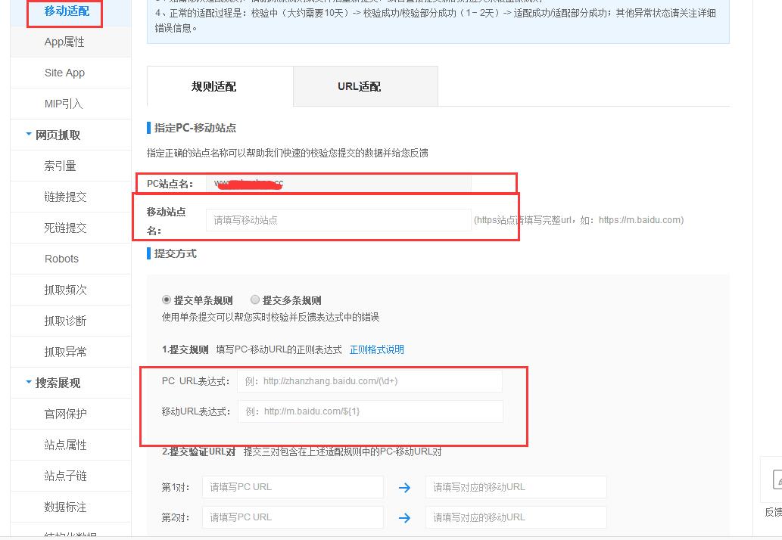
Task: Open 链接提交 in the sidebar
Action: 65,197
